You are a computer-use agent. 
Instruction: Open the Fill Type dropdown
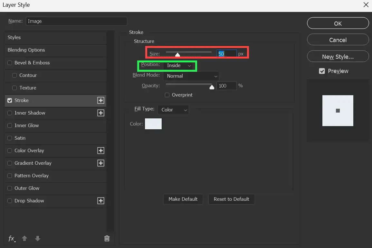[x=173, y=110]
